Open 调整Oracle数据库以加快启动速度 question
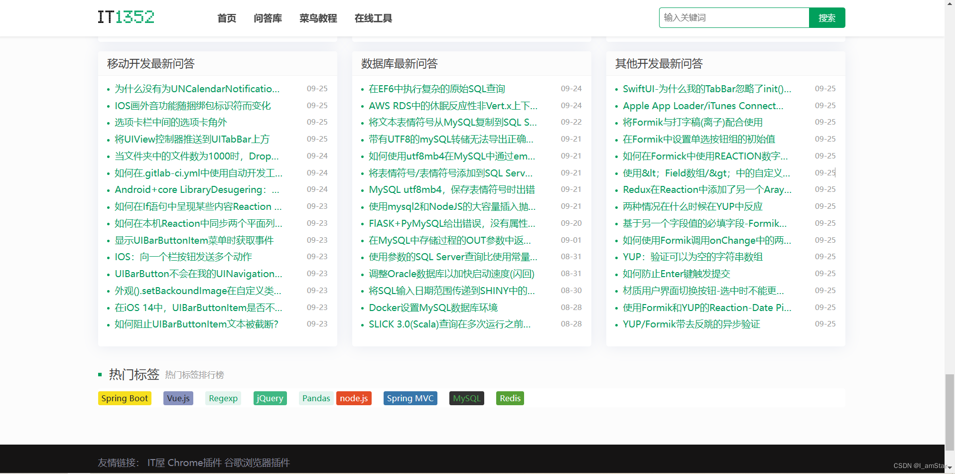Image resolution: width=955 pixels, height=474 pixels. coord(452,274)
